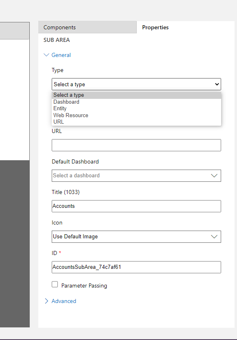Viewport: 237px width, 340px height.
Task: Open the Default Dashboard chevron dropdown
Action: pos(214,176)
